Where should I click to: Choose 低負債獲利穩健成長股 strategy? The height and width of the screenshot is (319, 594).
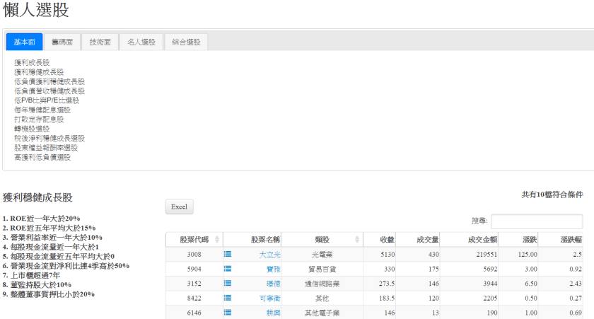tap(49, 81)
